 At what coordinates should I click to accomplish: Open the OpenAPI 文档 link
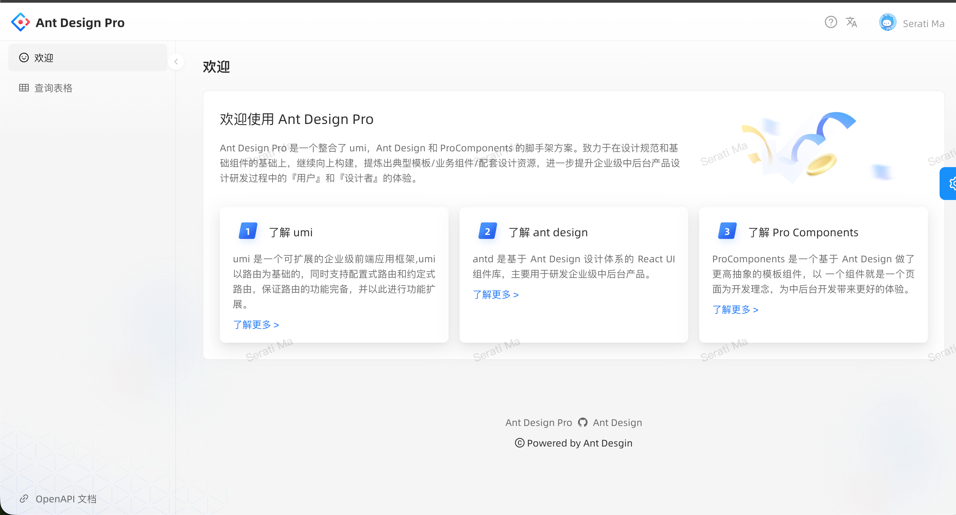pos(66,499)
